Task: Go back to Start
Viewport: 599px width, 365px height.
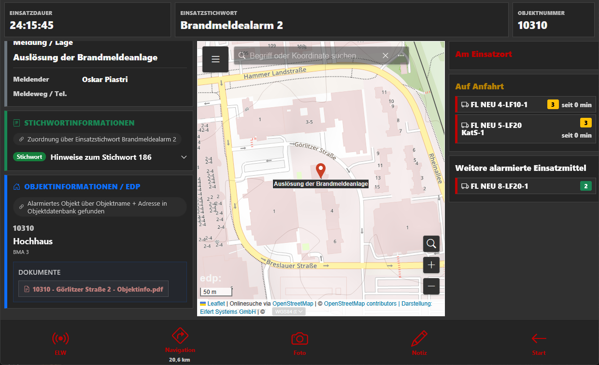Action: click(539, 343)
